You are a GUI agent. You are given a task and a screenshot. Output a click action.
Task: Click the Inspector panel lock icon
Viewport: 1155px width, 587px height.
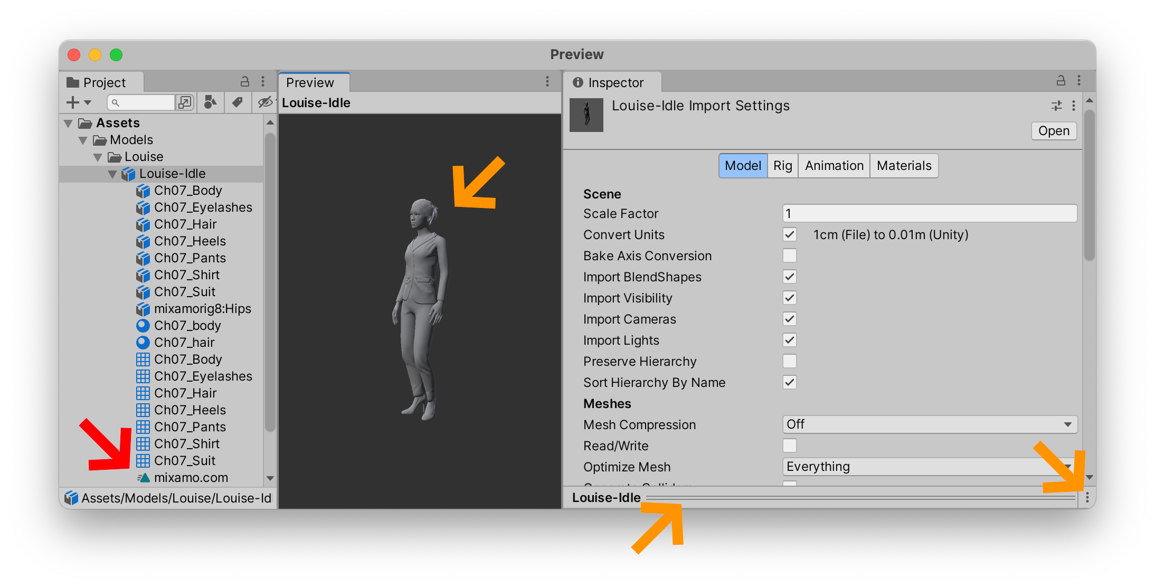coord(1061,81)
